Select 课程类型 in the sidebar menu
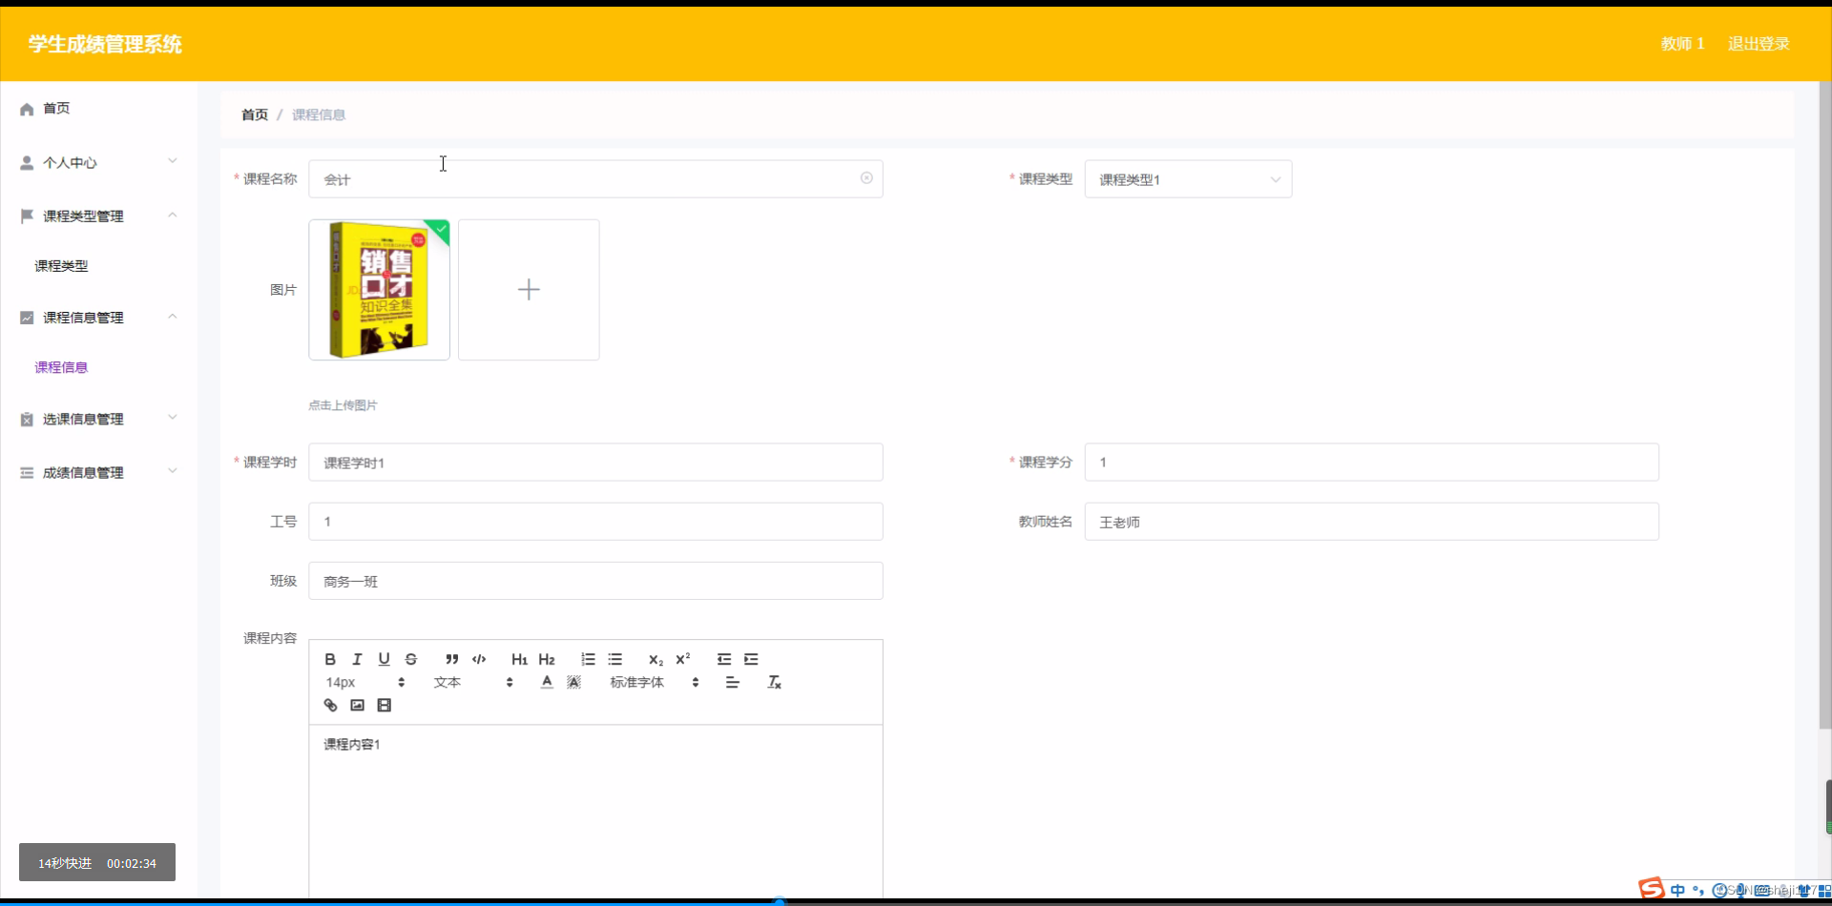 coord(61,265)
